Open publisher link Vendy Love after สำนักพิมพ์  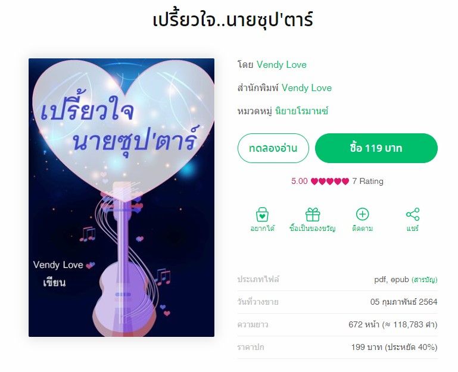307,88
